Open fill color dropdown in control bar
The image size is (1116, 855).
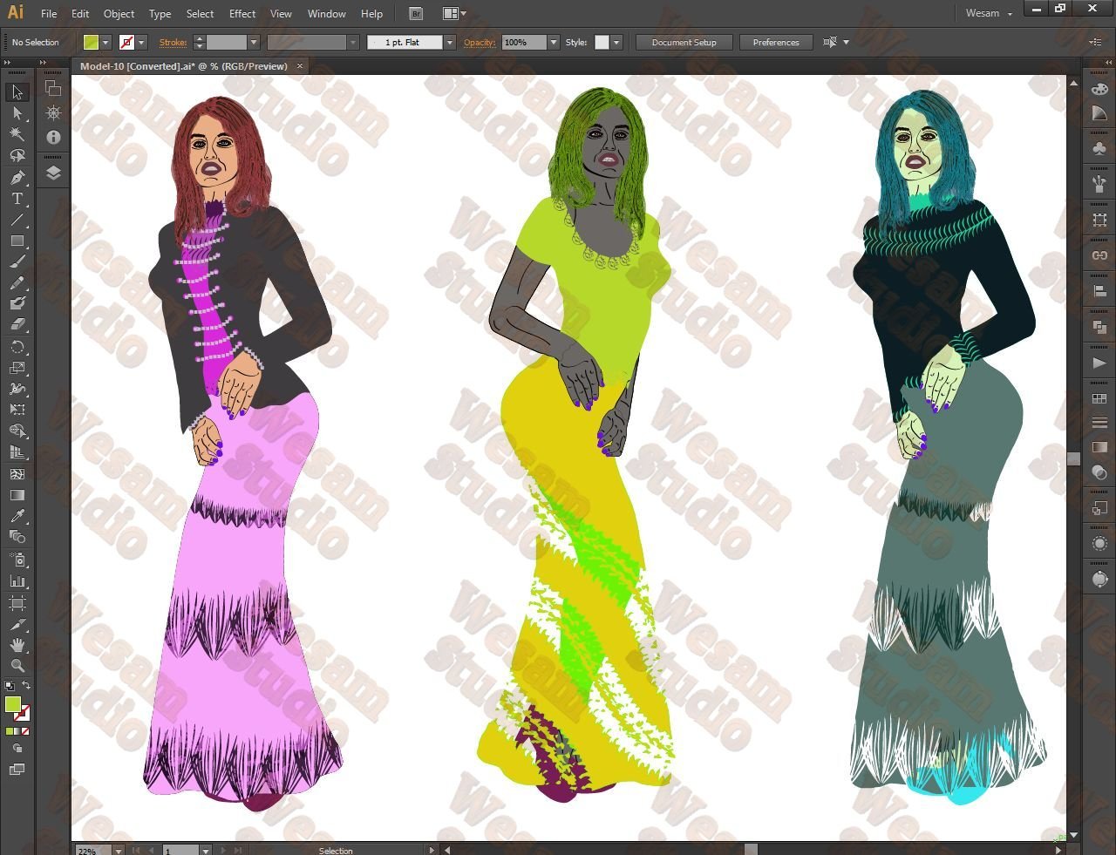105,42
